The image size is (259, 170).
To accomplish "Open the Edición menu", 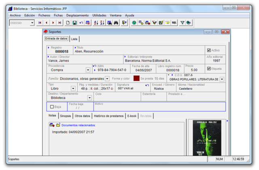I will pyautogui.click(x=30, y=15).
